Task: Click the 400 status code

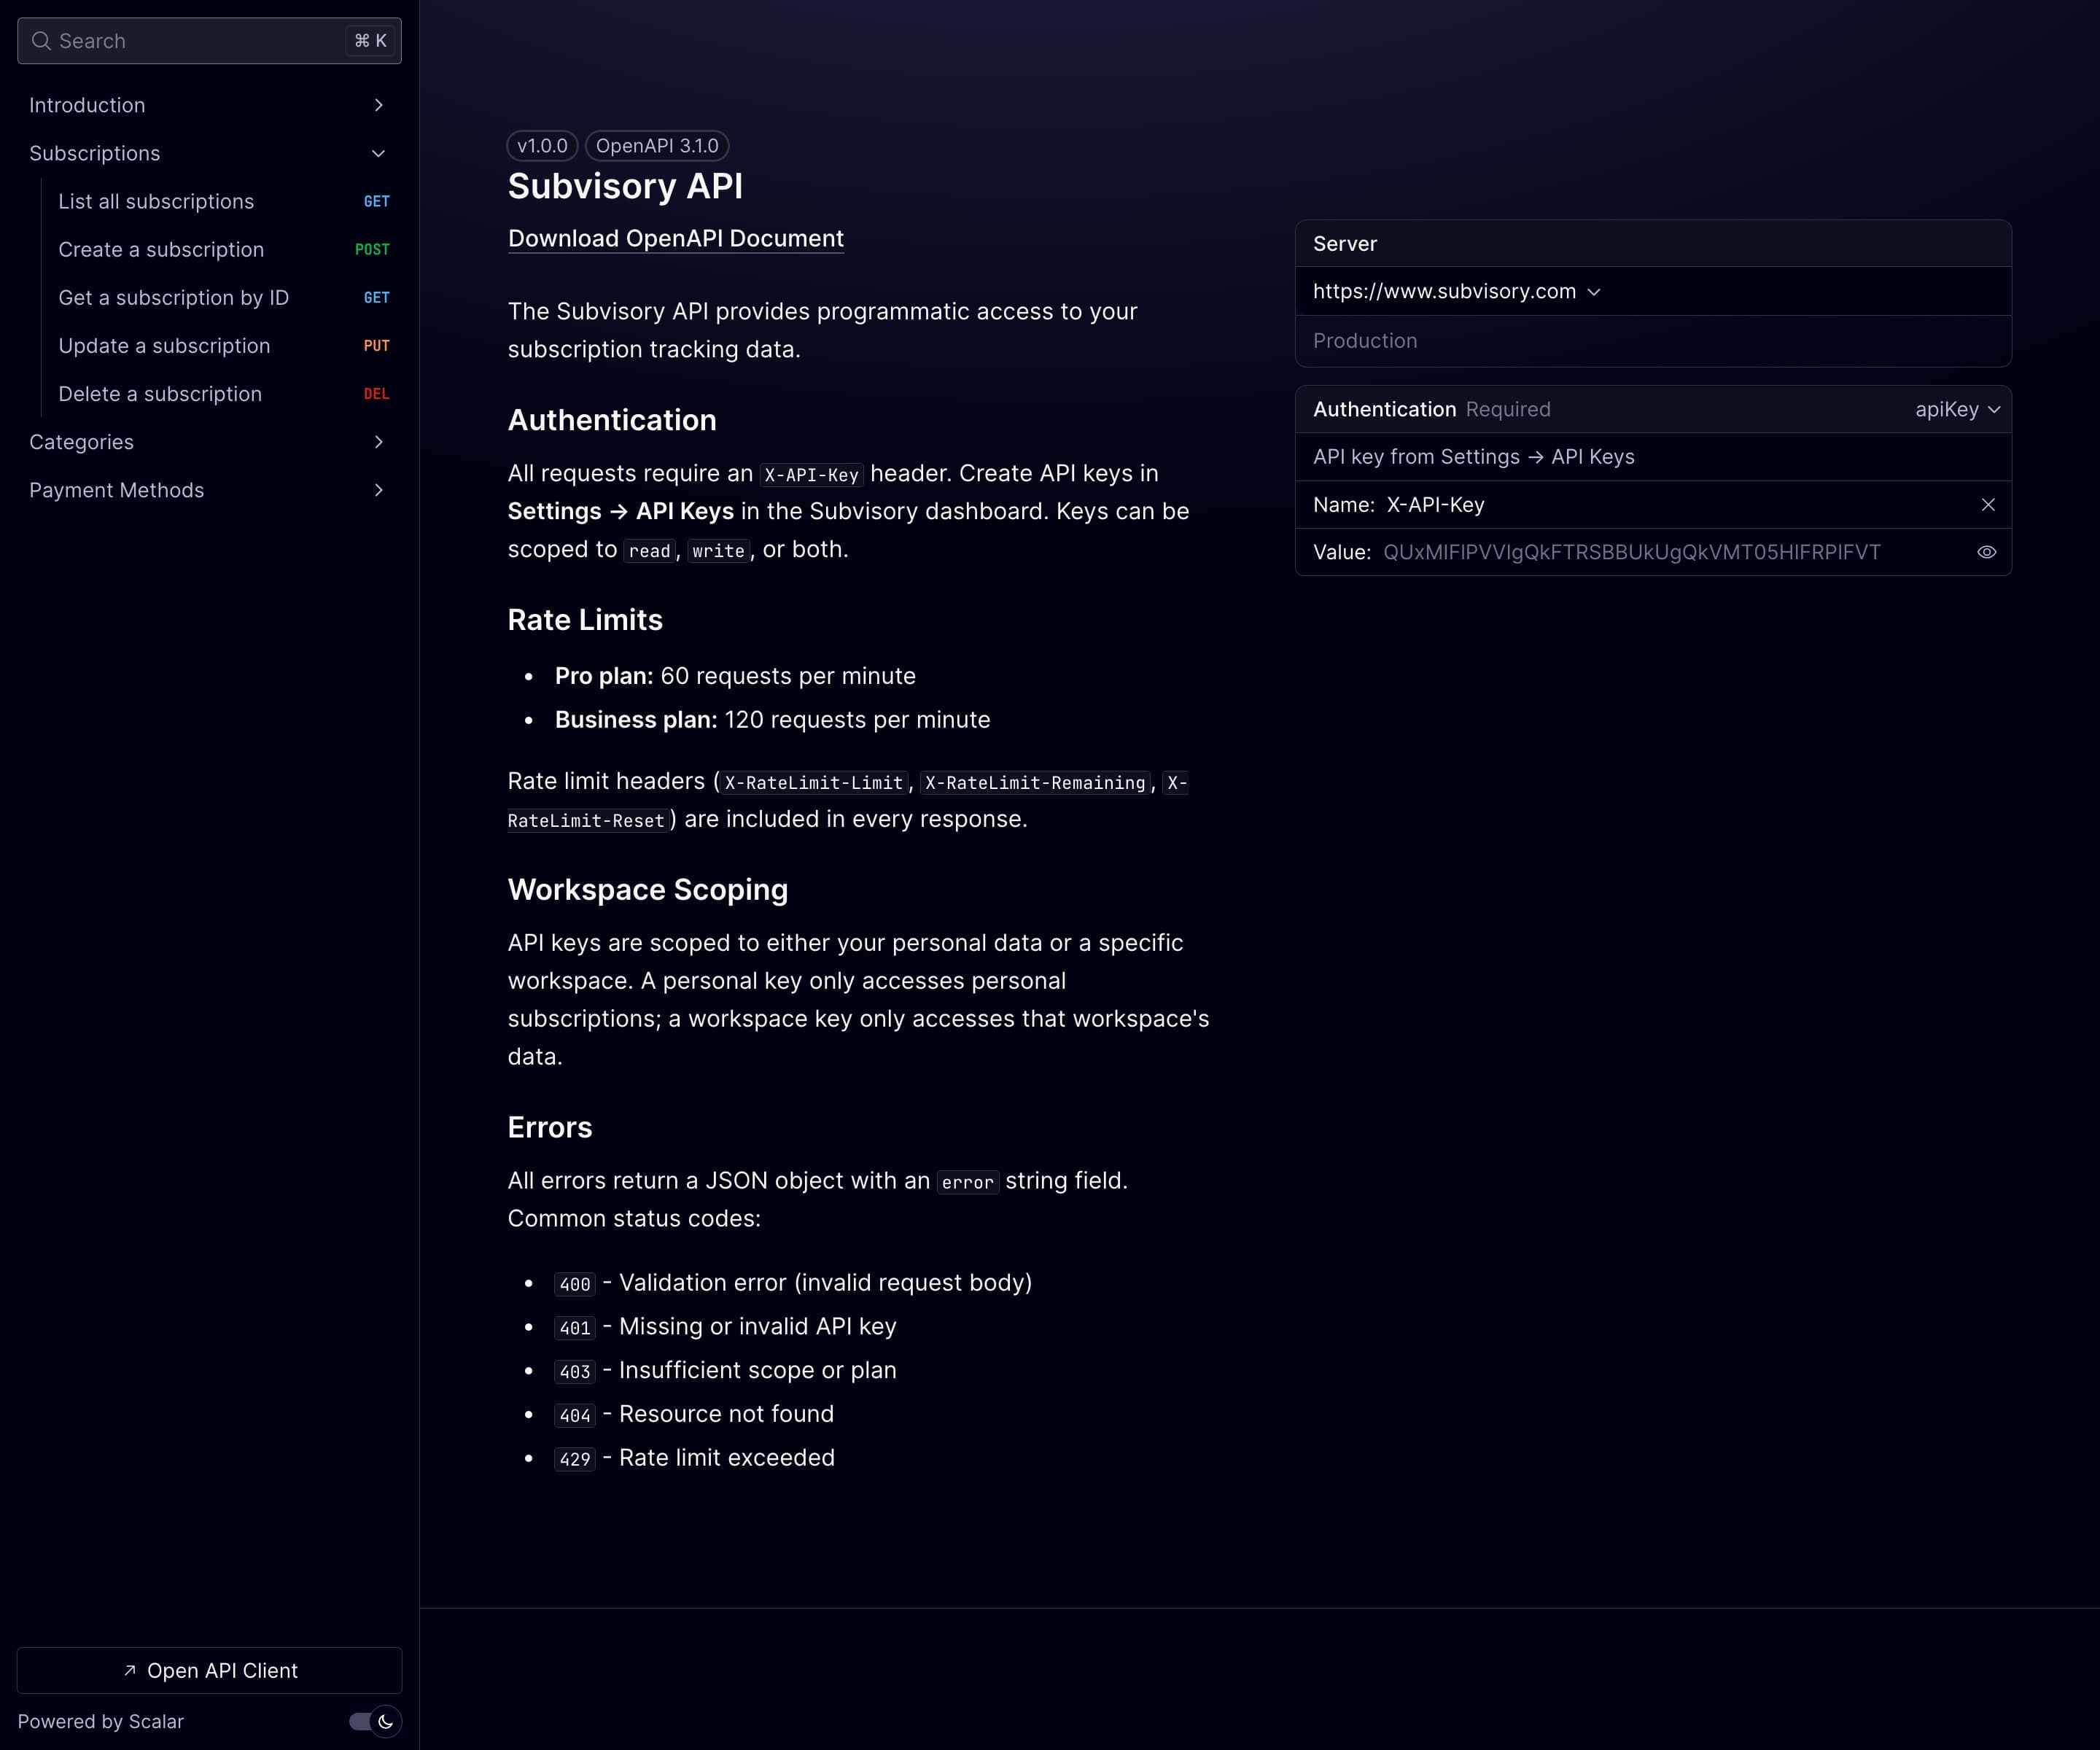Action: (x=575, y=1284)
